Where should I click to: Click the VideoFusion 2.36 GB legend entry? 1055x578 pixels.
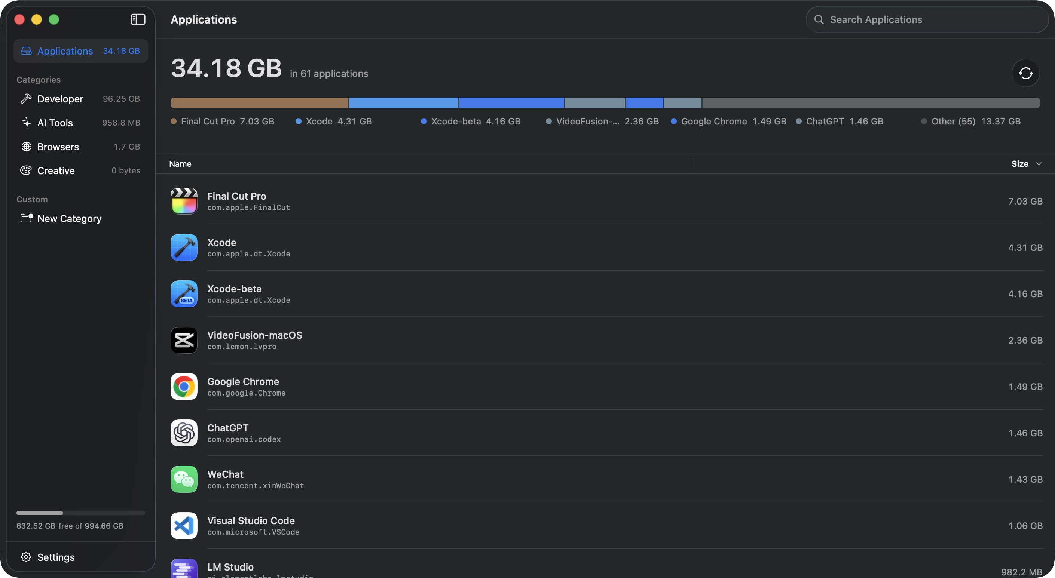(x=602, y=121)
